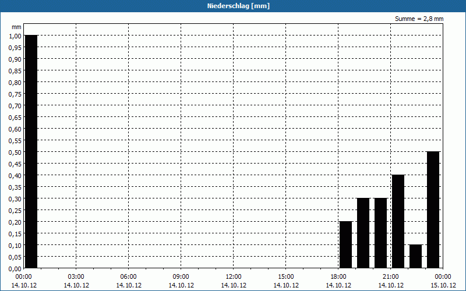
Task: Click the 09:00 time axis label
Action: click(181, 277)
